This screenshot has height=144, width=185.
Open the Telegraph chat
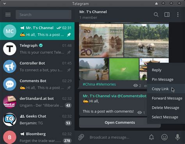coord(37,49)
